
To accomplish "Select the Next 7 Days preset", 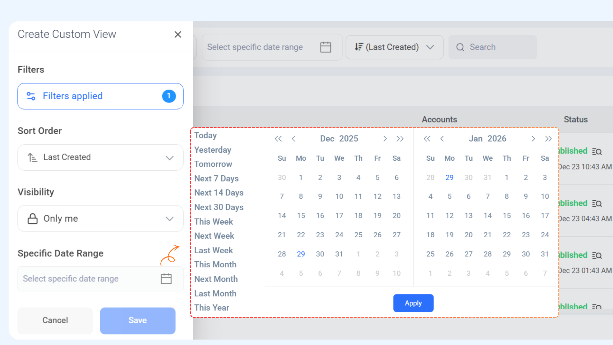I will [216, 178].
